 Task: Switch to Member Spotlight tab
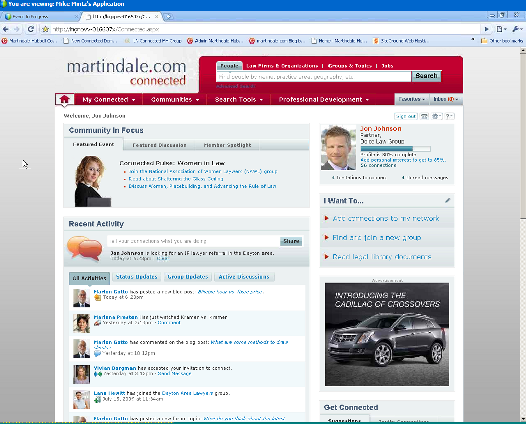pyautogui.click(x=227, y=145)
